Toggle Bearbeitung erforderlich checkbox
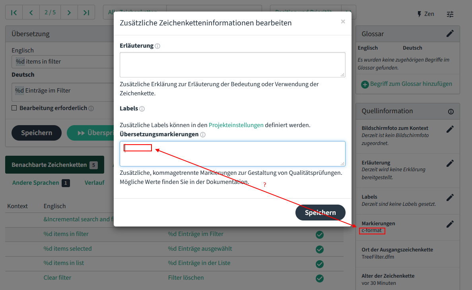This screenshot has height=290, width=472. [x=14, y=108]
